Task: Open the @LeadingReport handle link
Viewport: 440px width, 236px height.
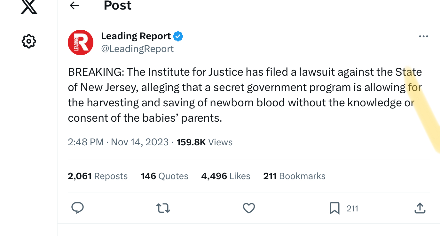Action: [x=137, y=49]
